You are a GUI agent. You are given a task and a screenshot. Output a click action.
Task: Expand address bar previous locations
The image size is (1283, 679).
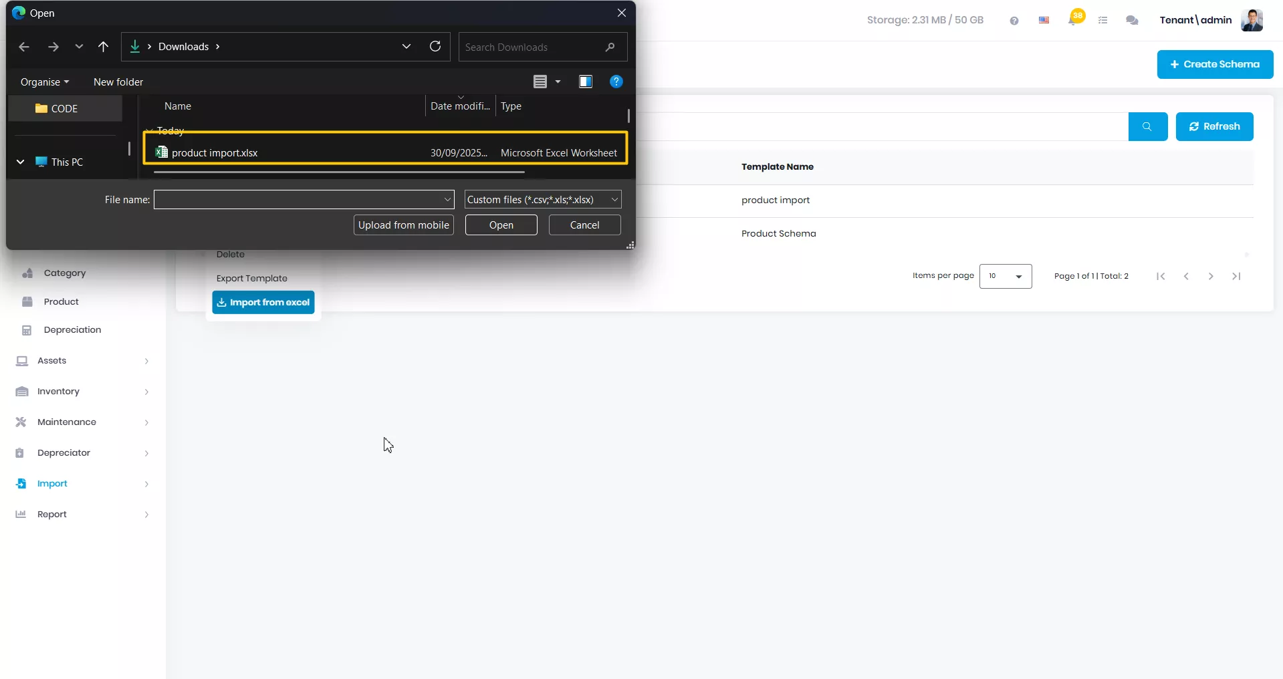[406, 46]
